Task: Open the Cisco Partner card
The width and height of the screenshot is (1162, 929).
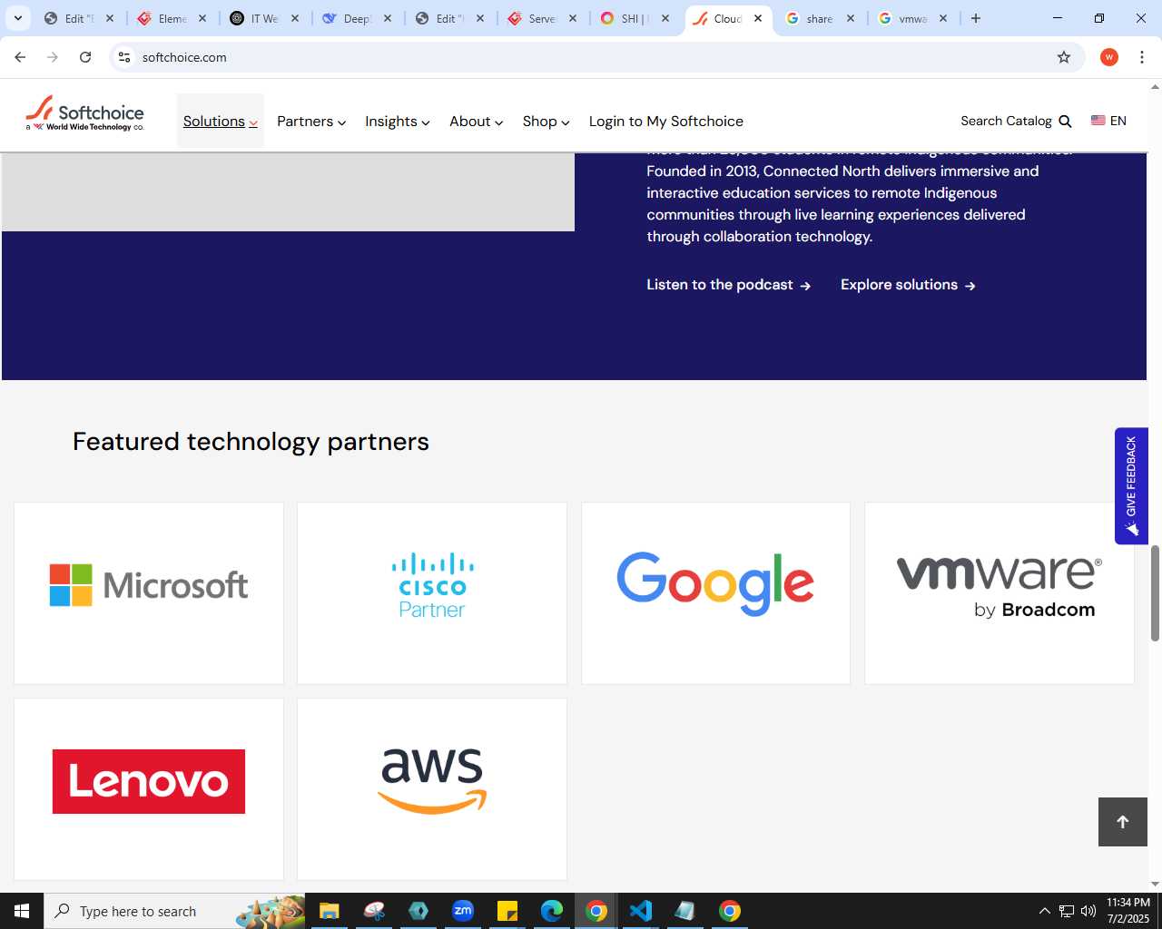Action: pos(432,593)
